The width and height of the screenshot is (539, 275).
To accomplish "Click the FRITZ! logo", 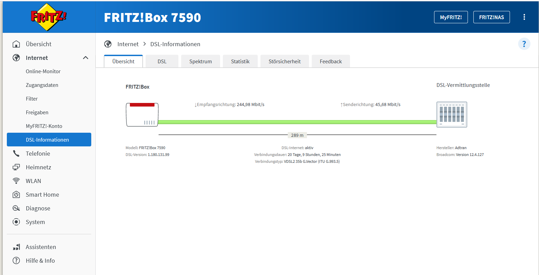I will (x=49, y=17).
